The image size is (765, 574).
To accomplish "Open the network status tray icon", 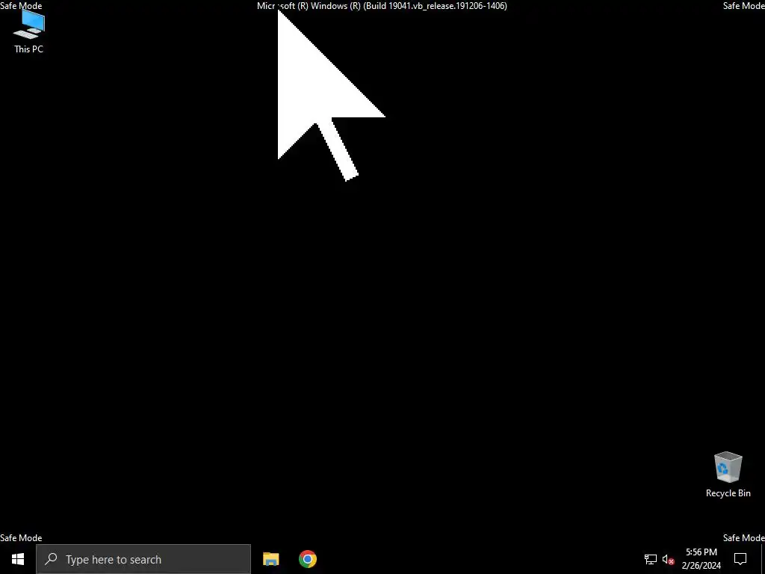I will (651, 559).
